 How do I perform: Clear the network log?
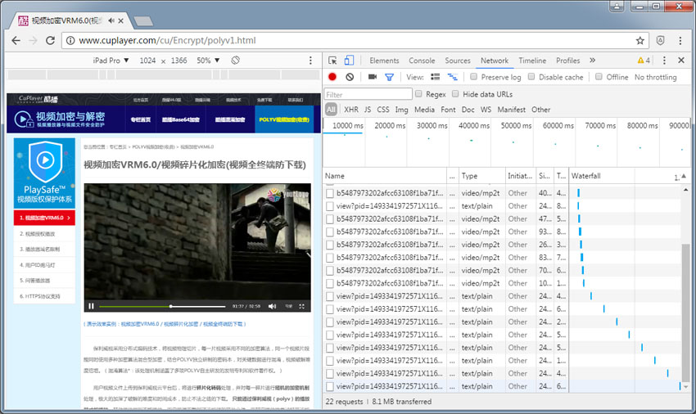[x=350, y=77]
